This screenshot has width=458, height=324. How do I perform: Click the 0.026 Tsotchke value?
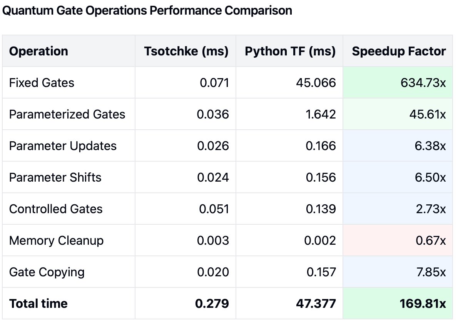213,146
